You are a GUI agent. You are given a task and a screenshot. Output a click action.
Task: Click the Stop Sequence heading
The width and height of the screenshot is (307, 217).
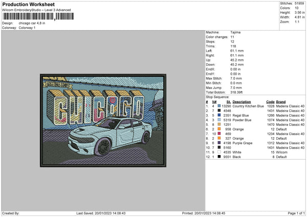[217, 97]
